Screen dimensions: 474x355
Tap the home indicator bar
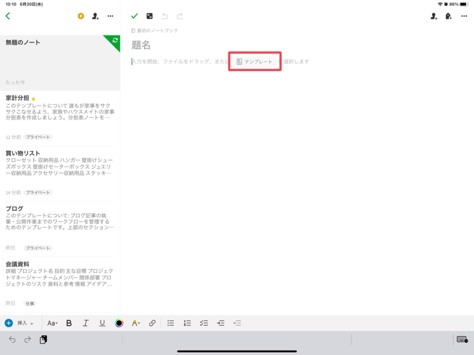(x=237, y=351)
